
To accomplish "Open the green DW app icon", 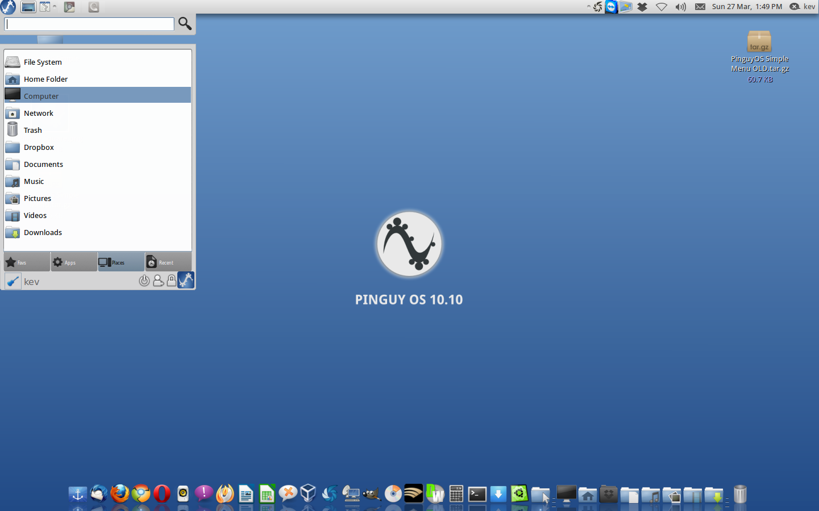I will click(435, 493).
